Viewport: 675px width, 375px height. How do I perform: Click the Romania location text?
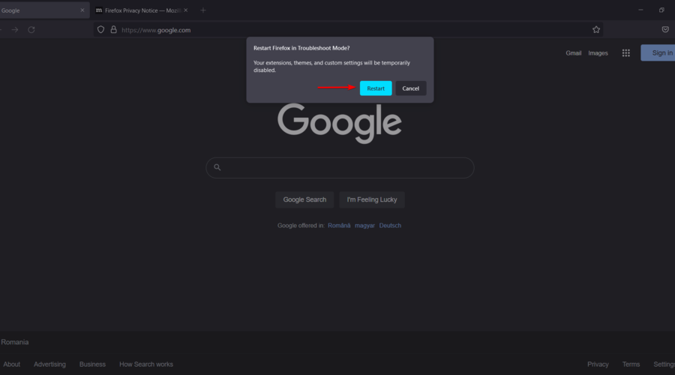tap(15, 342)
